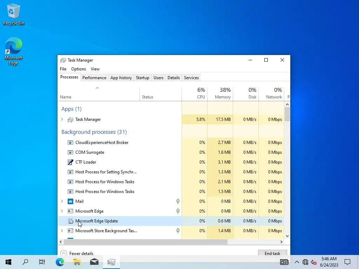Open the clock showing 5:46 AM
This screenshot has height=269, width=359.
tap(329, 262)
